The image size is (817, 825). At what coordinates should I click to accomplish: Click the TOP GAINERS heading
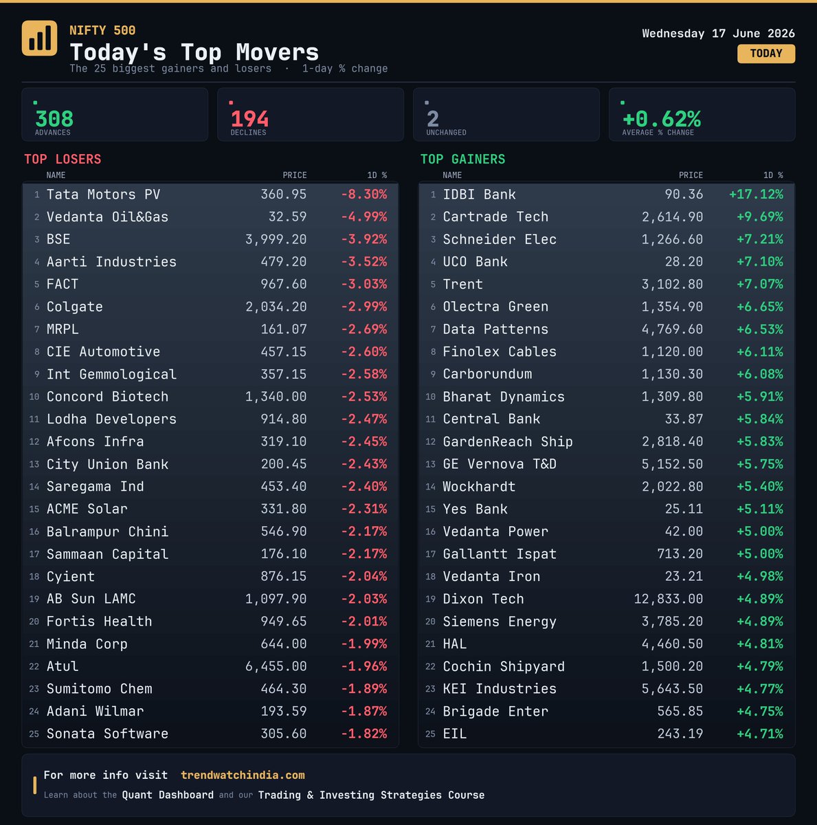click(x=462, y=159)
